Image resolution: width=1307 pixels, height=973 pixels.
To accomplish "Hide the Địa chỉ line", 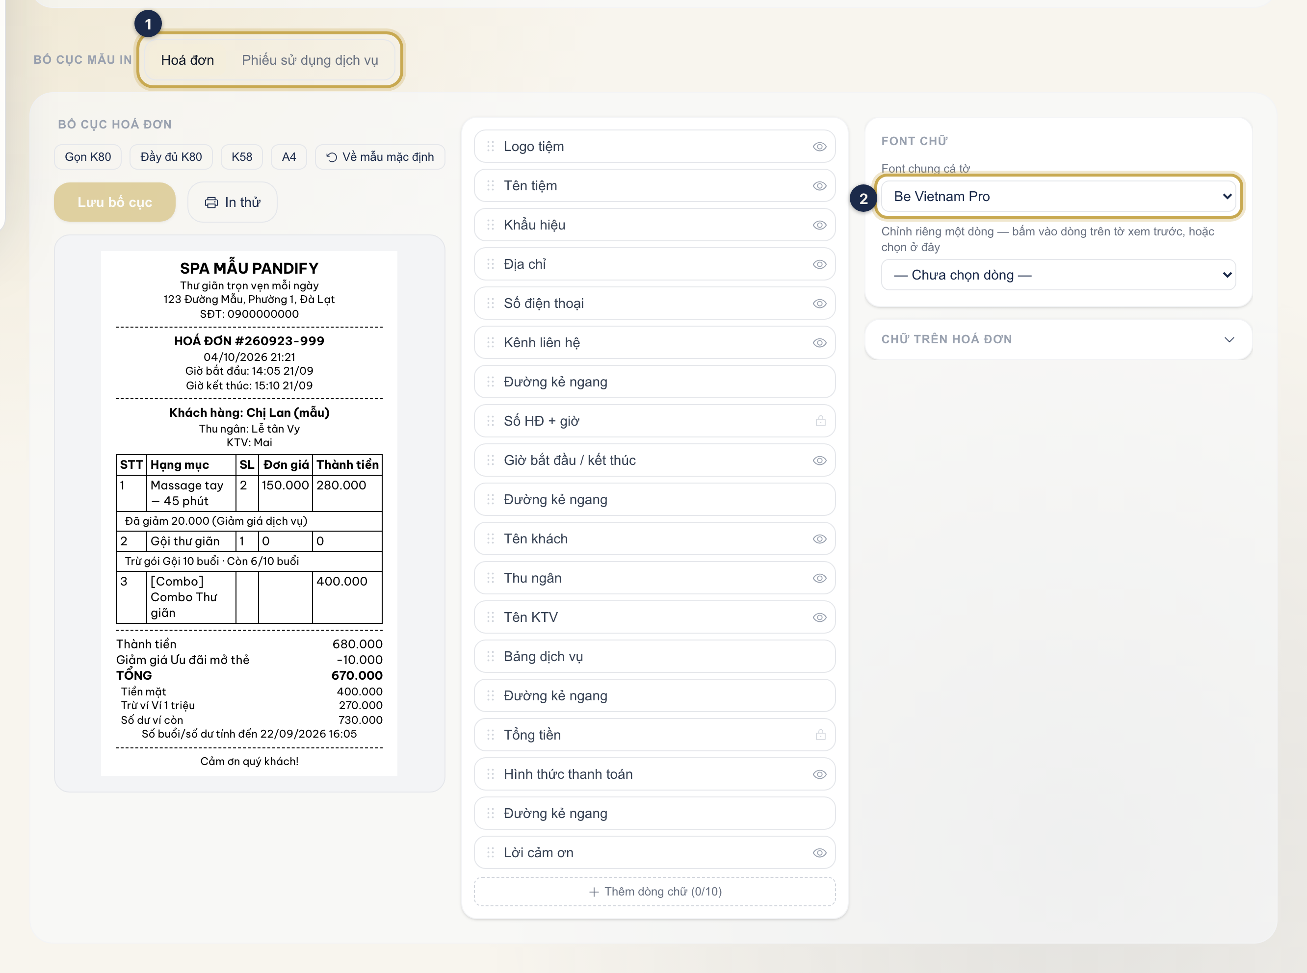I will [x=820, y=264].
